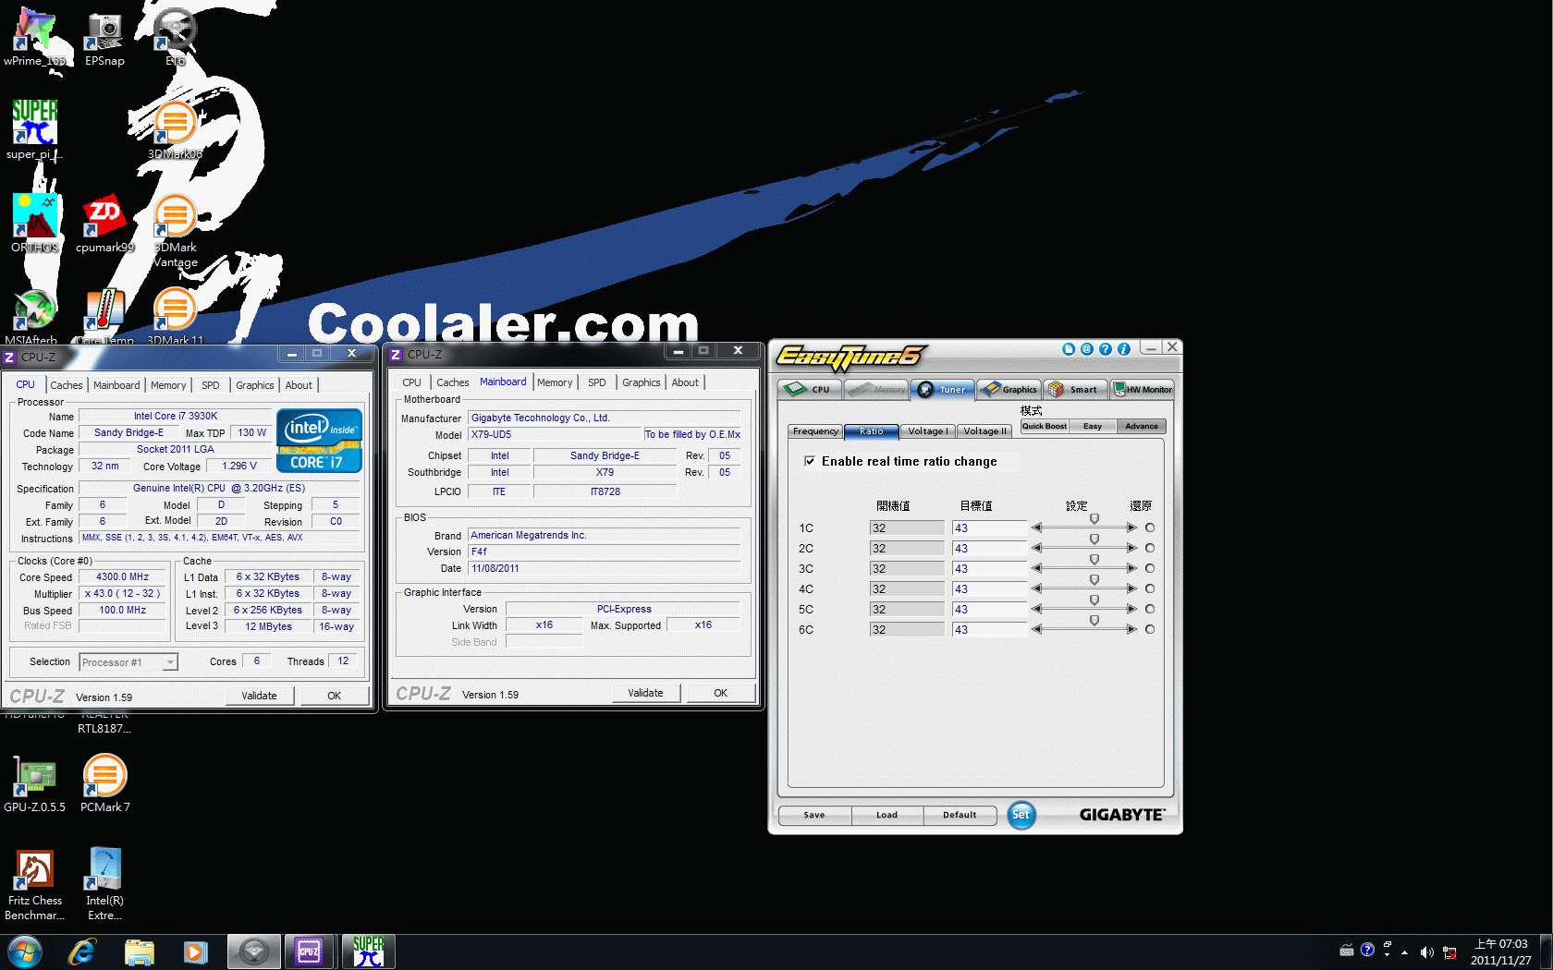The width and height of the screenshot is (1553, 970).
Task: Select the restore radio button for 3C
Action: [x=1150, y=568]
